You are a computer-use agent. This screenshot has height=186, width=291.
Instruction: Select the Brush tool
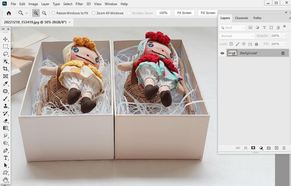[x=5, y=99]
